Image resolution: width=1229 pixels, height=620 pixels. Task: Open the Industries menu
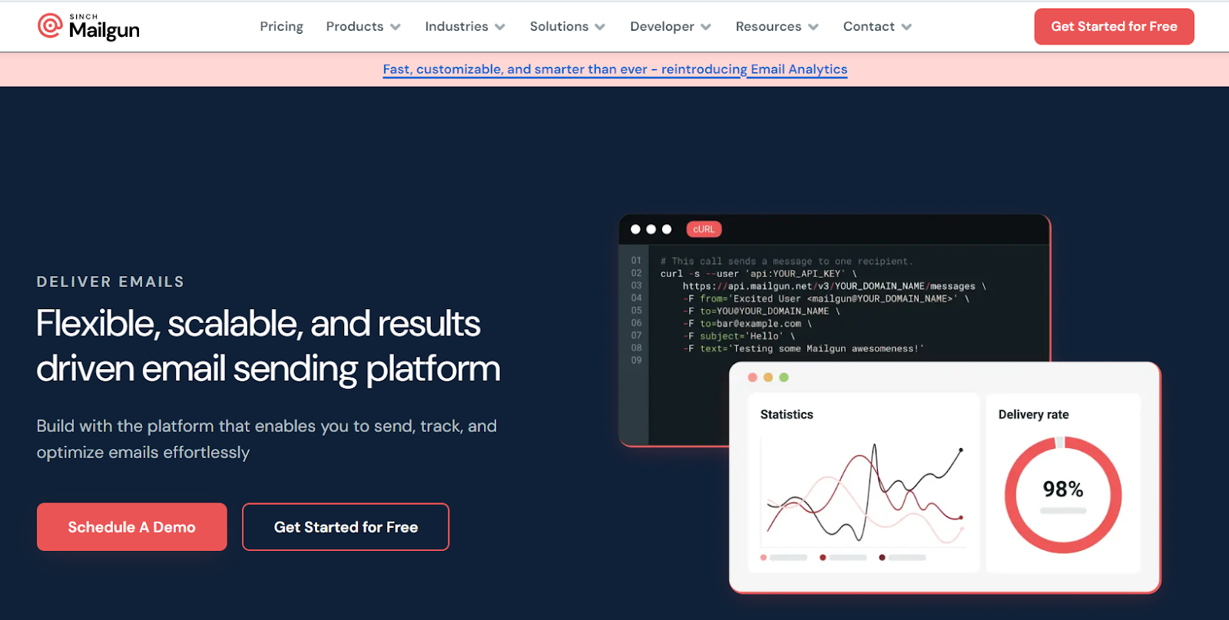pos(456,26)
